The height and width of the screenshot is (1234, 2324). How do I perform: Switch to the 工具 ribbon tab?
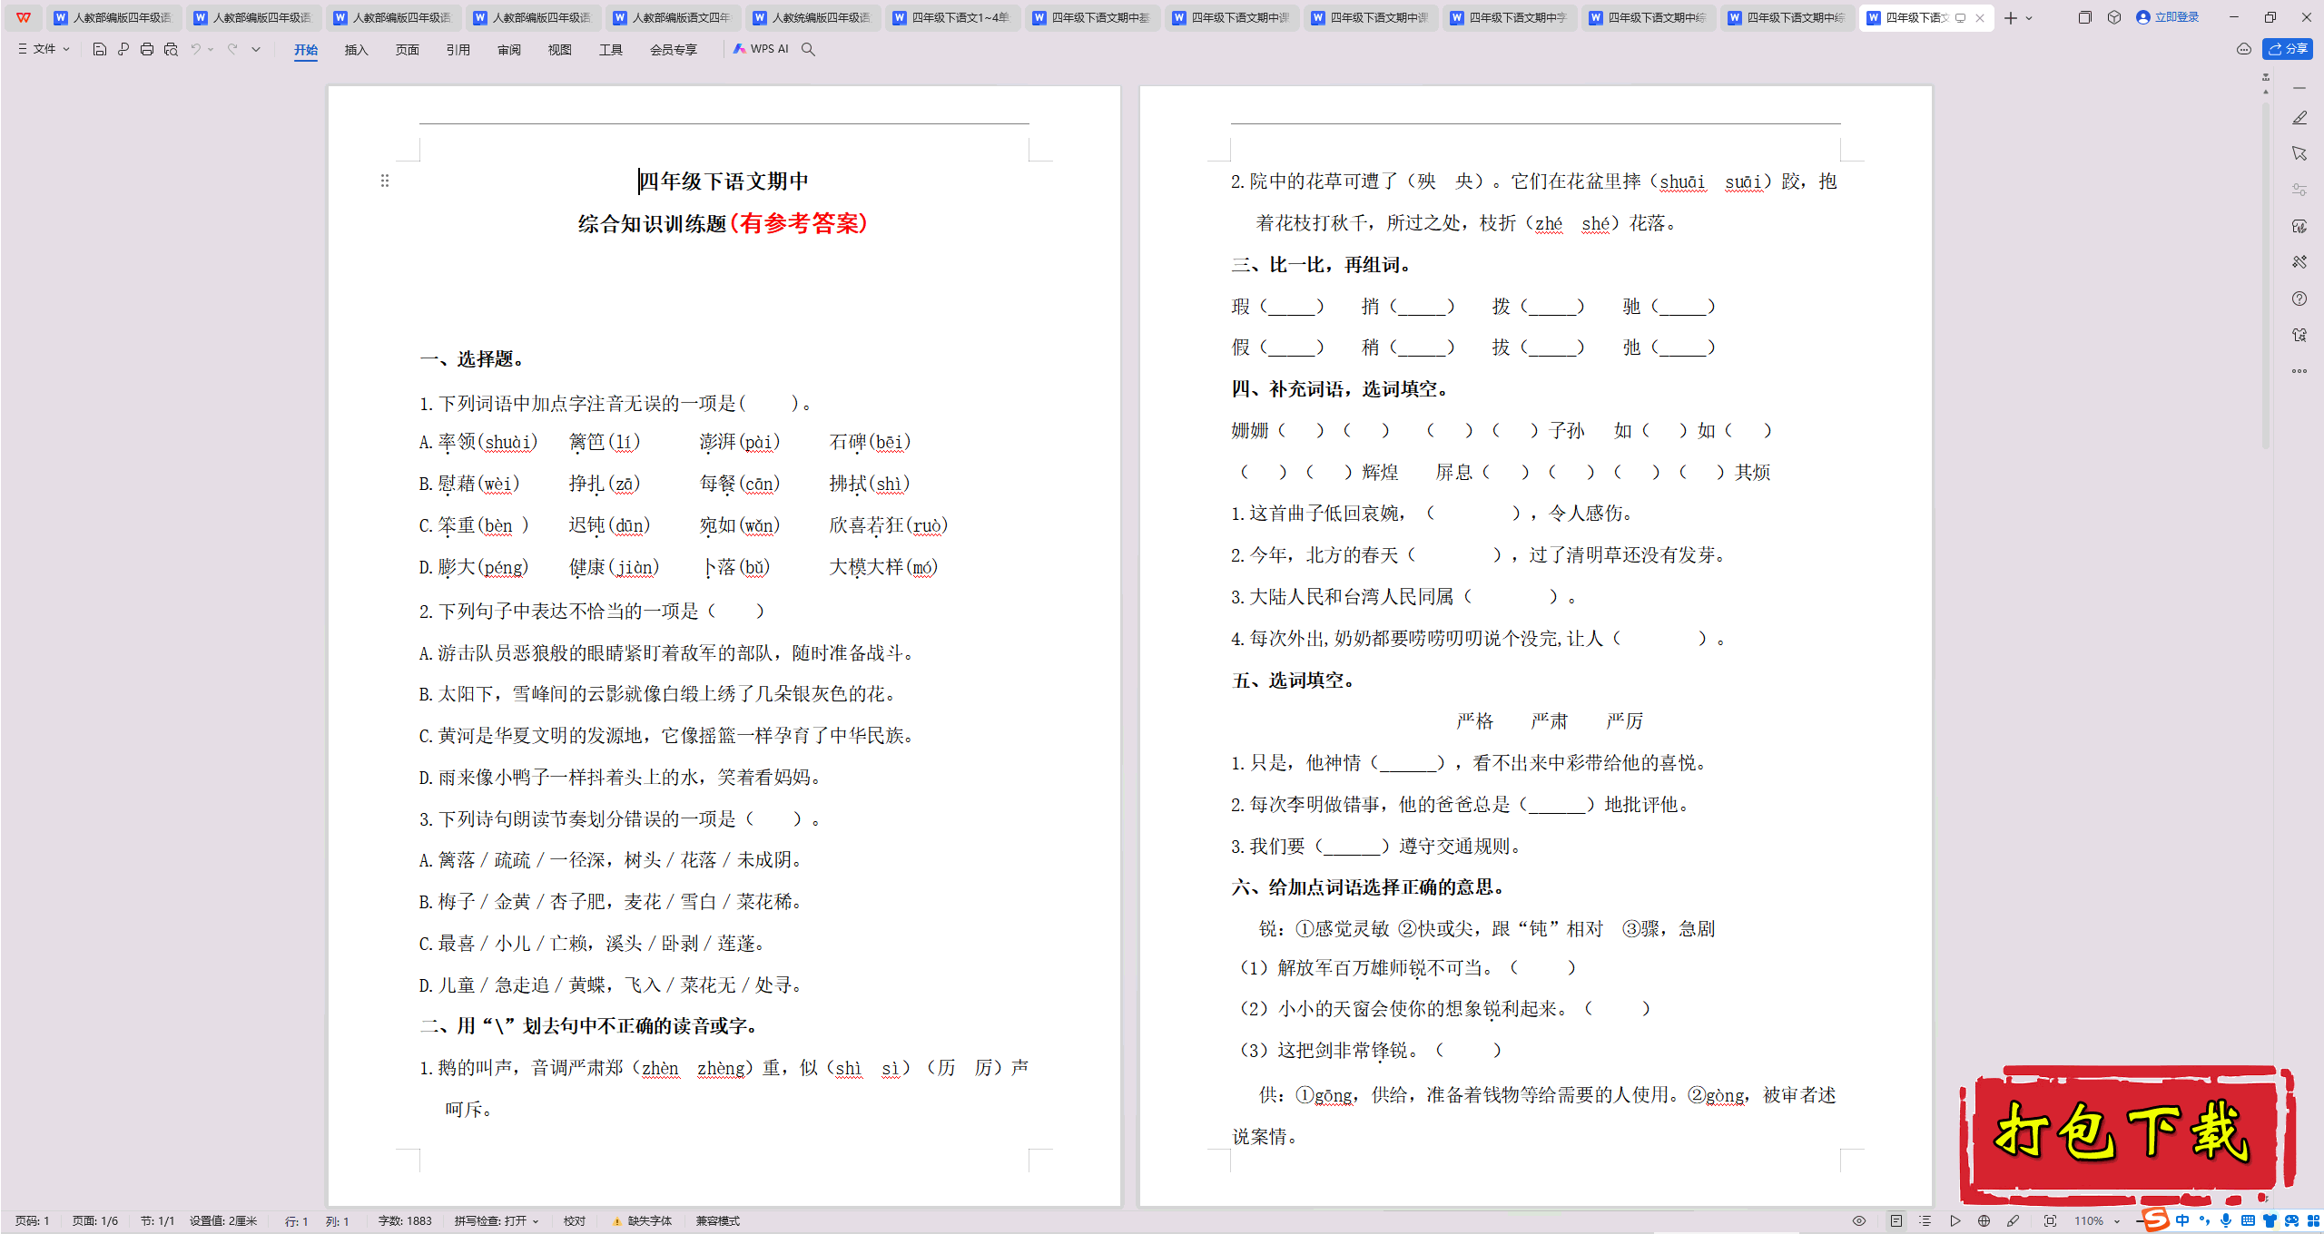tap(610, 50)
